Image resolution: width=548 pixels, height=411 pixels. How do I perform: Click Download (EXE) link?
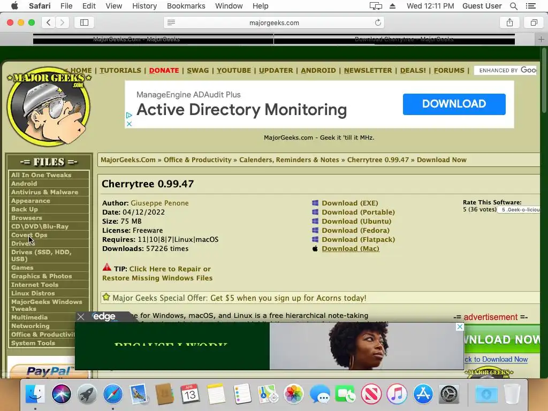pos(350,203)
